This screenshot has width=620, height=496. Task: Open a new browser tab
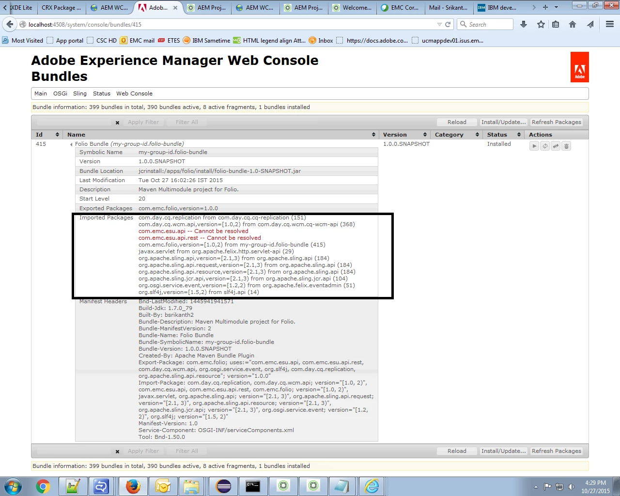(x=545, y=7)
